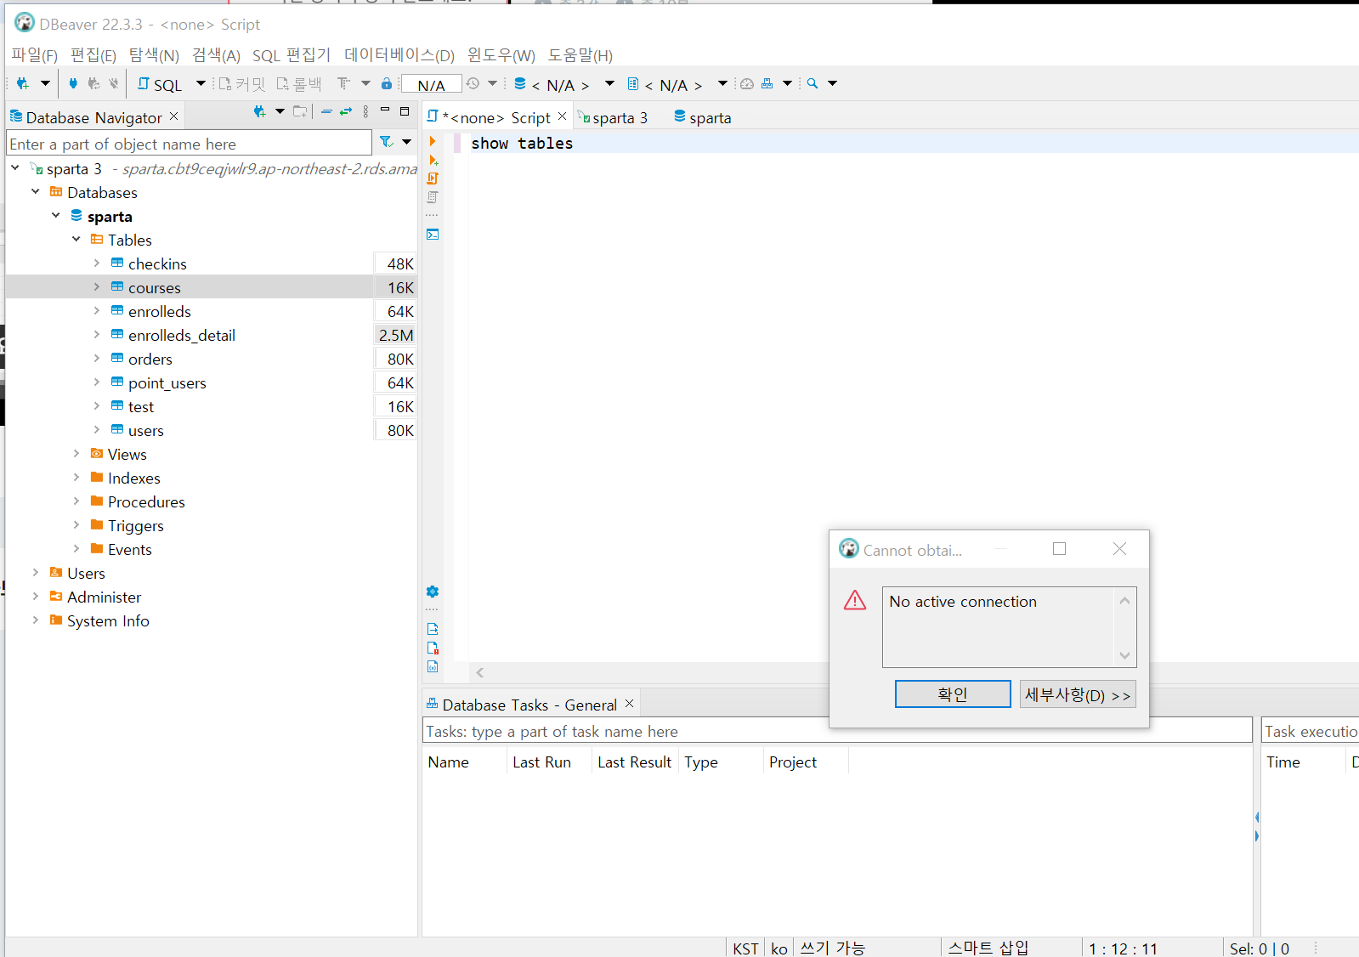Click 확인 in the error dialog
The height and width of the screenshot is (957, 1359).
[x=953, y=694]
